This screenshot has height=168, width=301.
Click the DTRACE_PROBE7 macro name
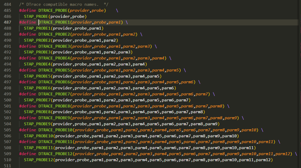[x=54, y=94]
